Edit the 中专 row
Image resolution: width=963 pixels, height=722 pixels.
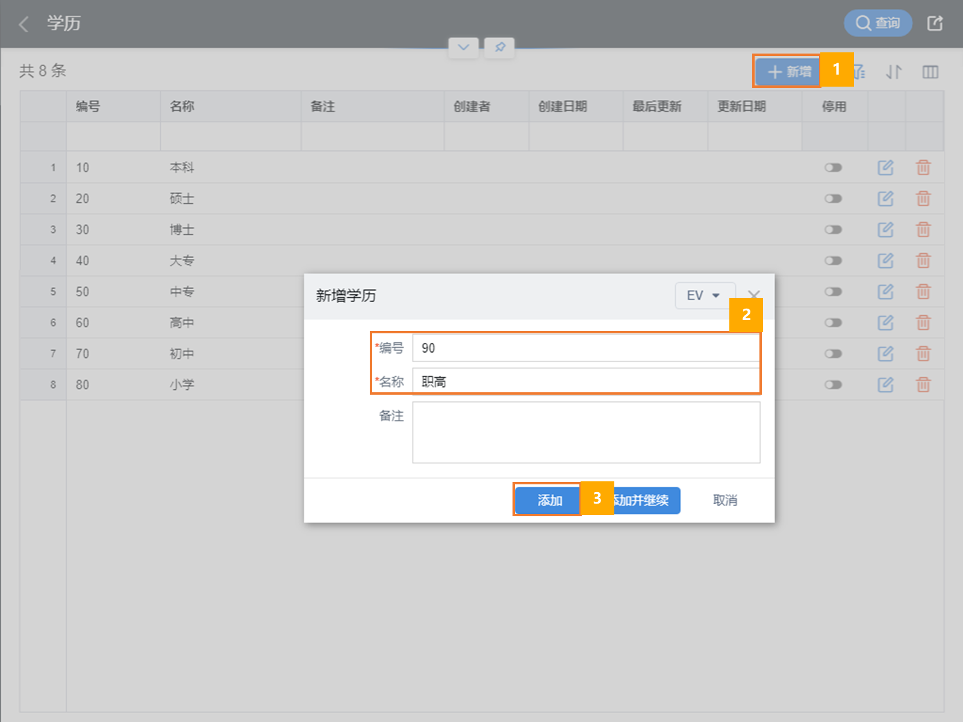[885, 292]
